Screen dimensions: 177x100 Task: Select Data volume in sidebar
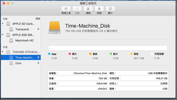[x=18, y=63]
